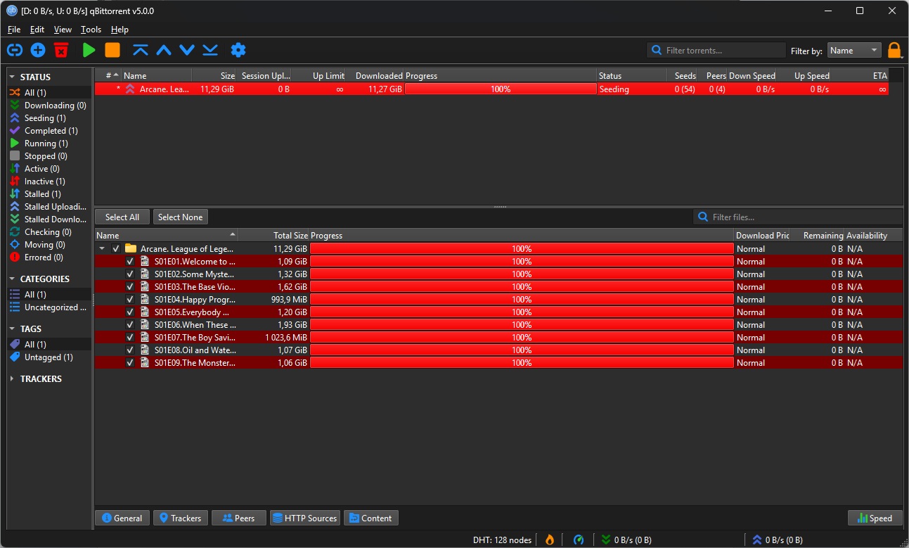Click DHT: 128 nodes in status bar
This screenshot has height=548, width=909.
point(502,540)
